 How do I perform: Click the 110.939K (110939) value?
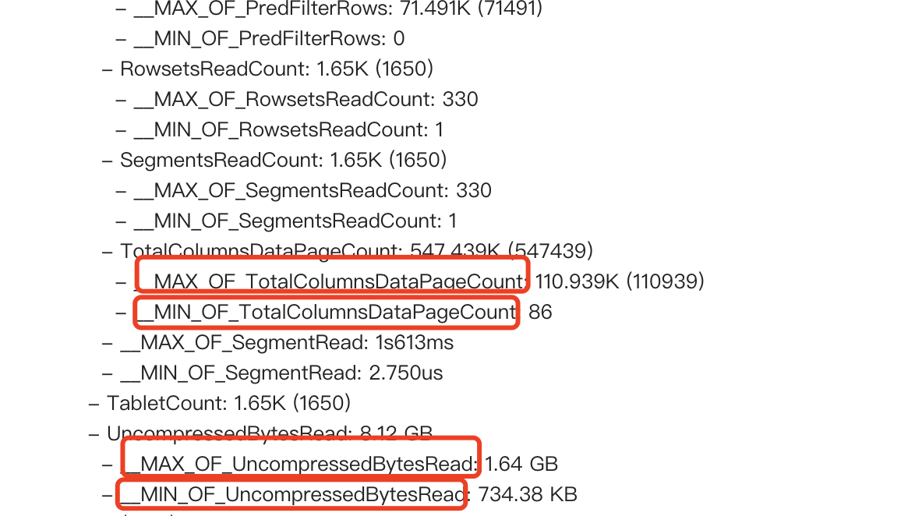(620, 281)
